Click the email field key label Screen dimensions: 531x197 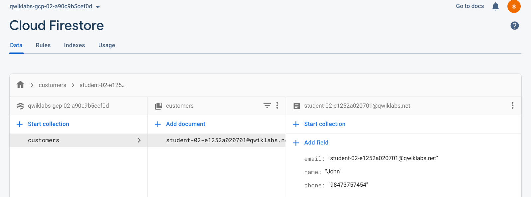point(314,159)
